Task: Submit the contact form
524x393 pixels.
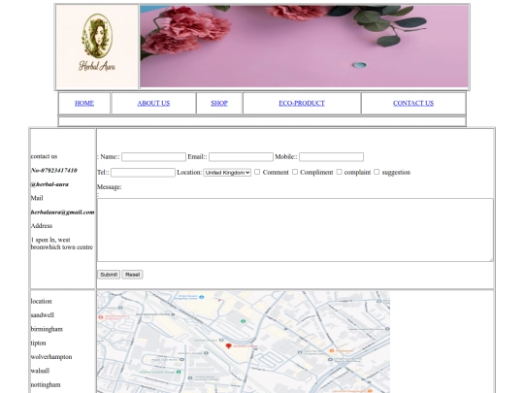Action: coord(109,275)
